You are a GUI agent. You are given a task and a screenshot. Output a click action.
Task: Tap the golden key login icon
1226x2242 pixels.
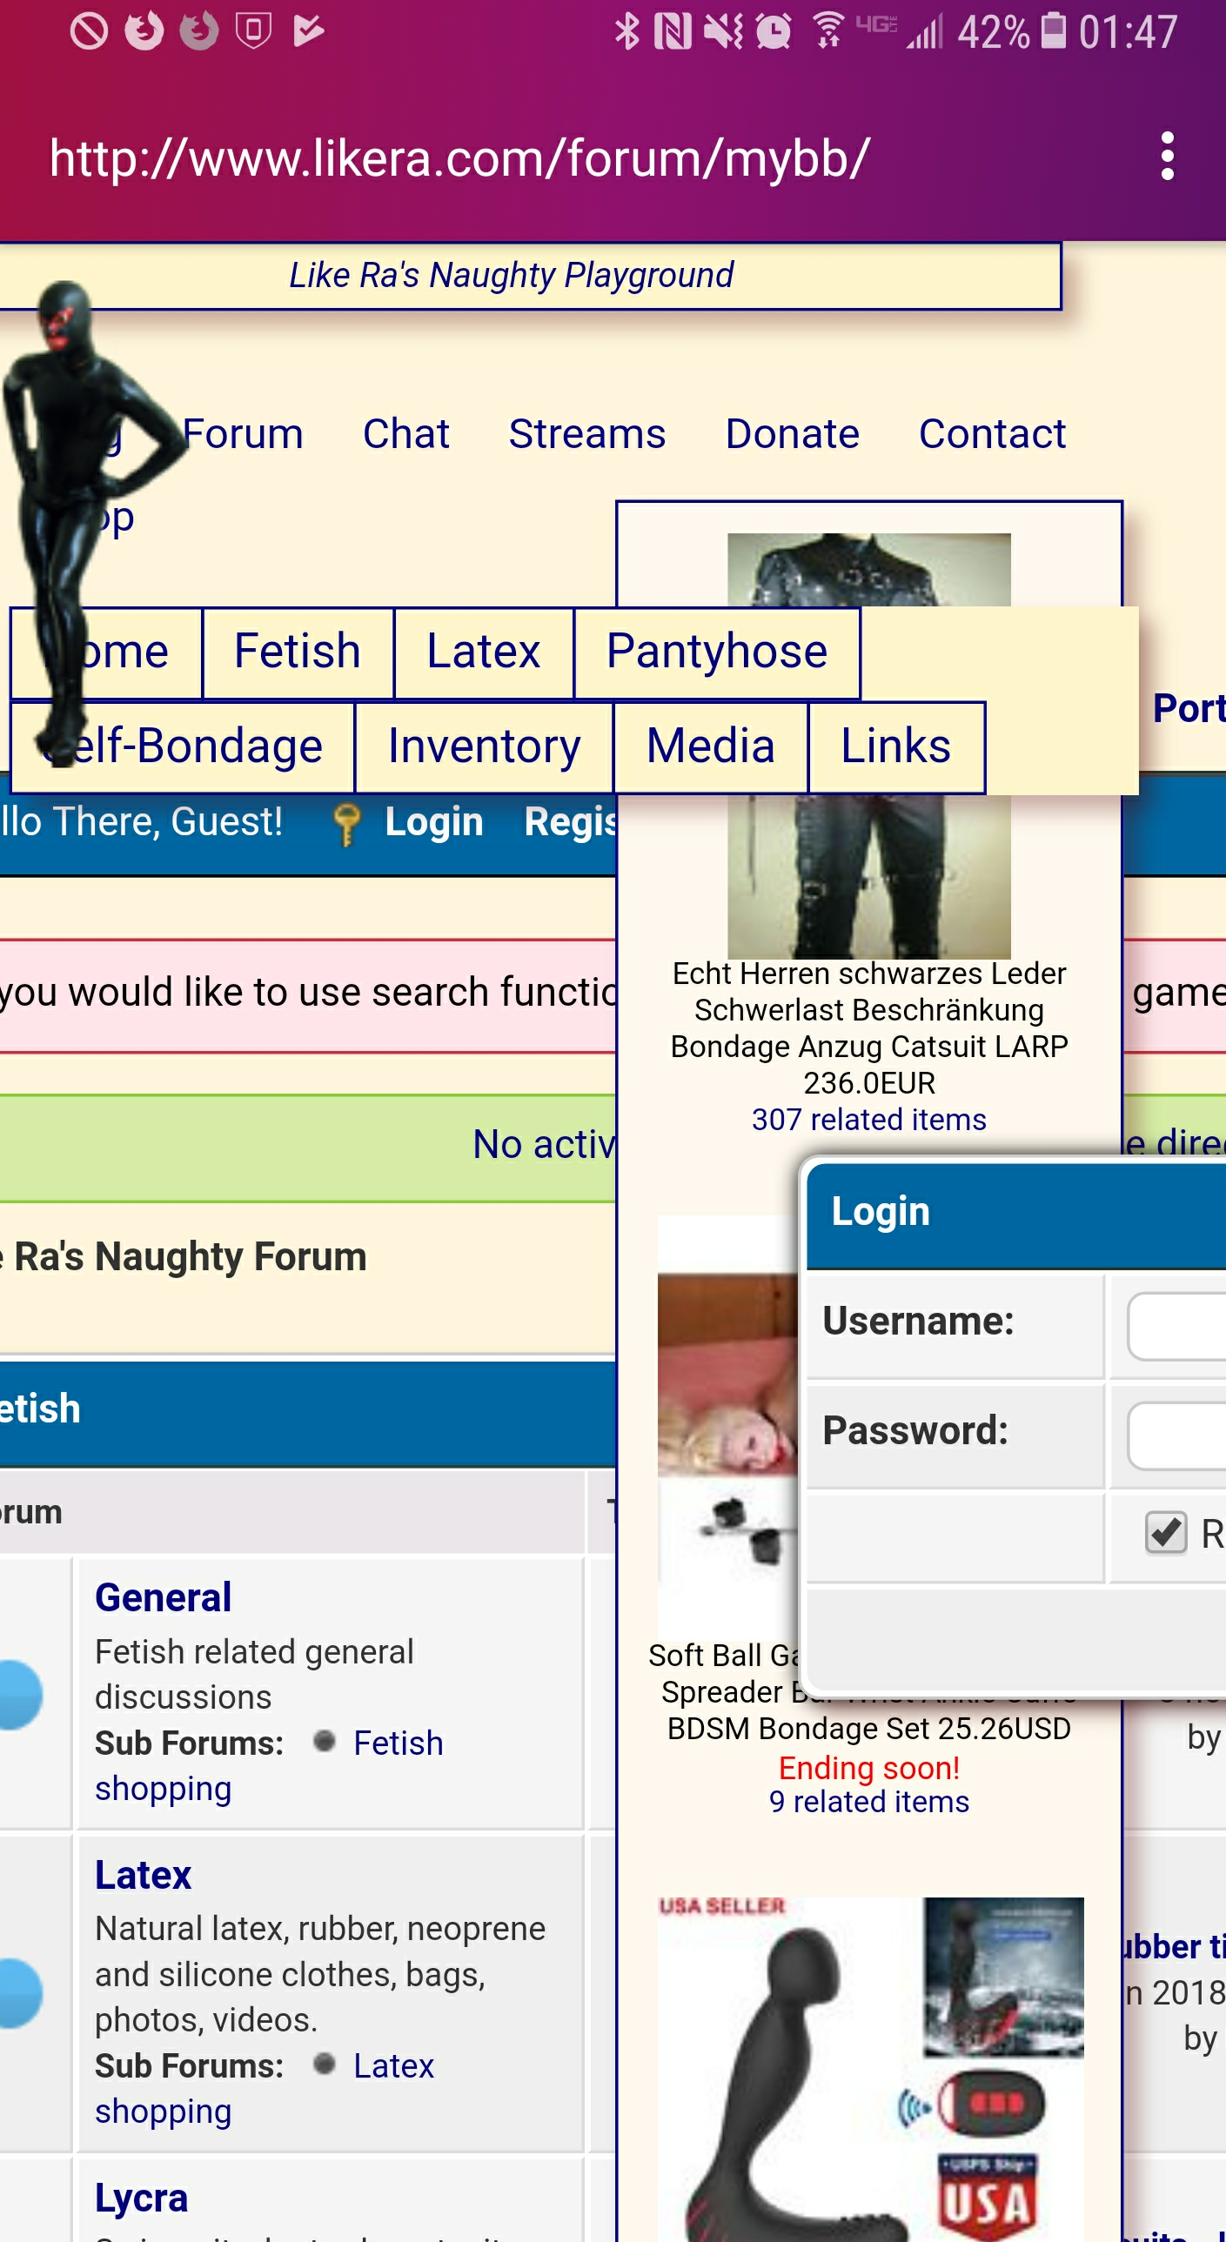345,823
